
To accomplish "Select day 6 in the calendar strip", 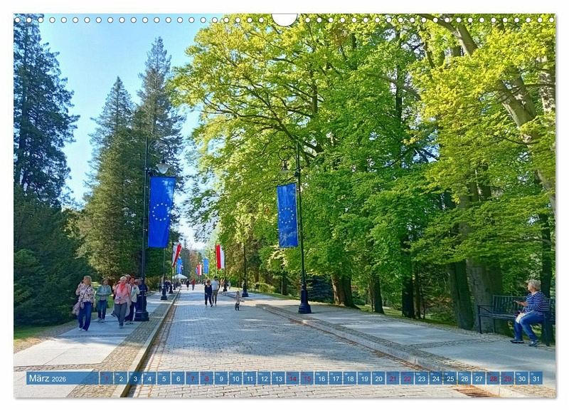I will [178, 378].
